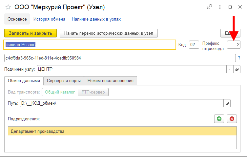The image size is (247, 157).
Task: Click the path folder chooser icon
Action: [x=227, y=103]
